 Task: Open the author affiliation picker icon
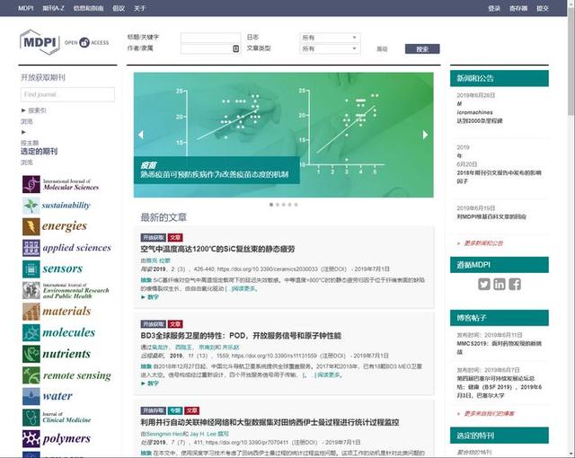tap(235, 48)
